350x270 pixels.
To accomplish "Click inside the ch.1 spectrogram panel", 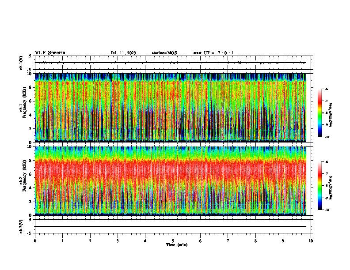I will click(x=171, y=108).
